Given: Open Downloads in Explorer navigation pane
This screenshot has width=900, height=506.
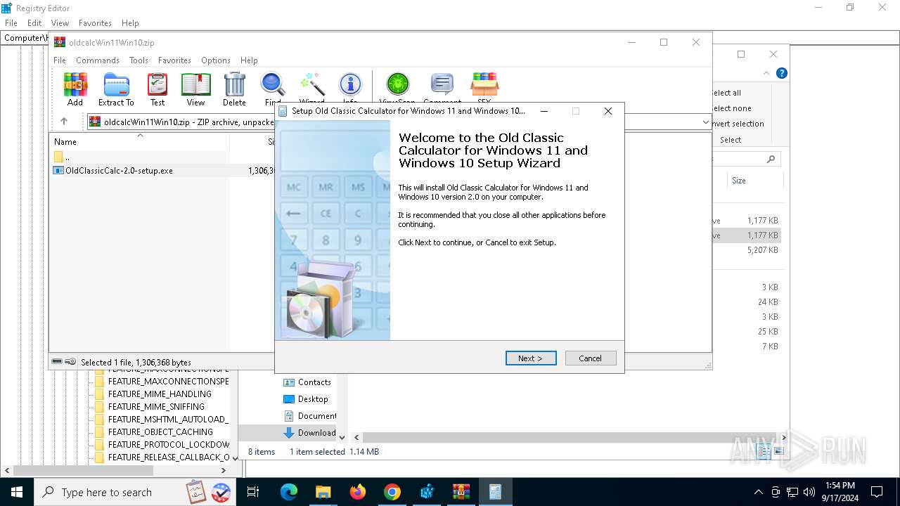Looking at the screenshot, I should tap(316, 433).
